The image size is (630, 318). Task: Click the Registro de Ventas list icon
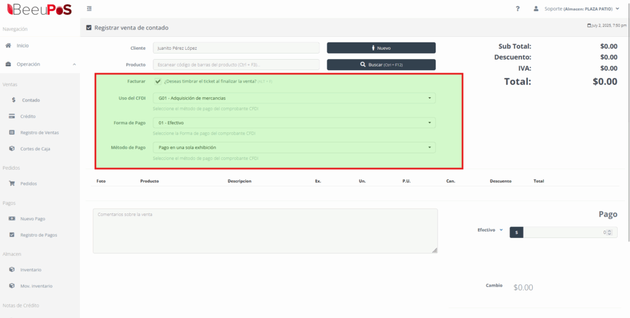[x=12, y=132]
